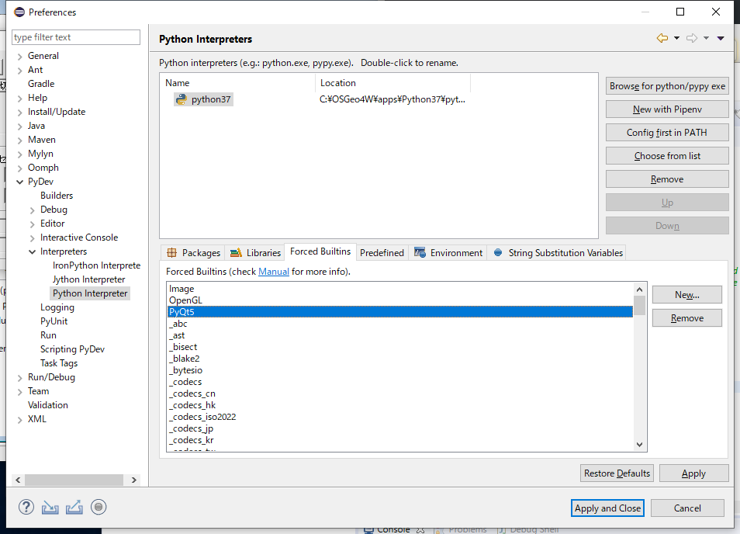The height and width of the screenshot is (534, 740).
Task: Click the Export preferences icon
Action: click(74, 508)
